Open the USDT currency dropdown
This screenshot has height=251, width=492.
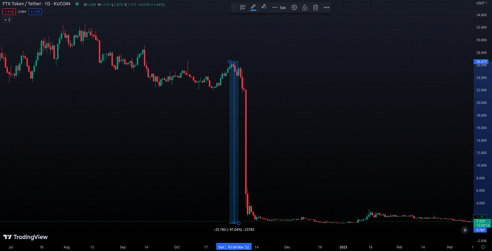(x=482, y=3)
